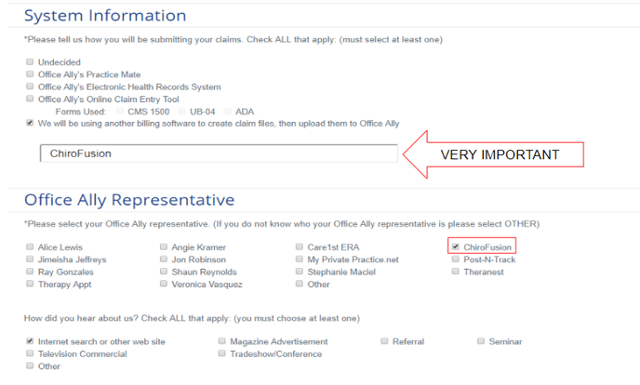This screenshot has width=640, height=385.
Task: Check Office Ally's Practice Mate option
Action: (30, 74)
